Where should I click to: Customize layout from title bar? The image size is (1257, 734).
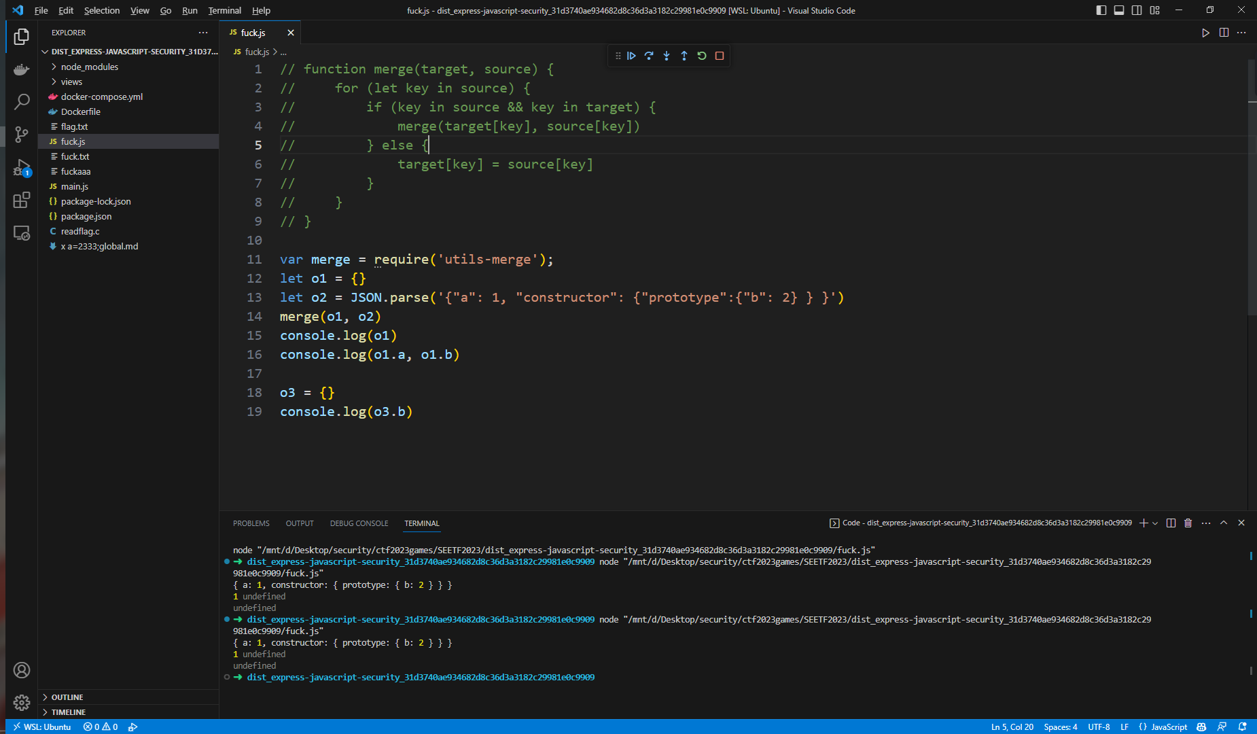pos(1155,10)
